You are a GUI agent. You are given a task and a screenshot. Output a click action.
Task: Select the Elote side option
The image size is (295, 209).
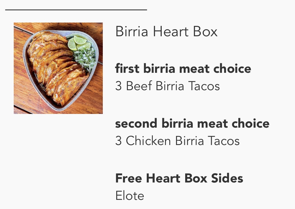coord(130,196)
